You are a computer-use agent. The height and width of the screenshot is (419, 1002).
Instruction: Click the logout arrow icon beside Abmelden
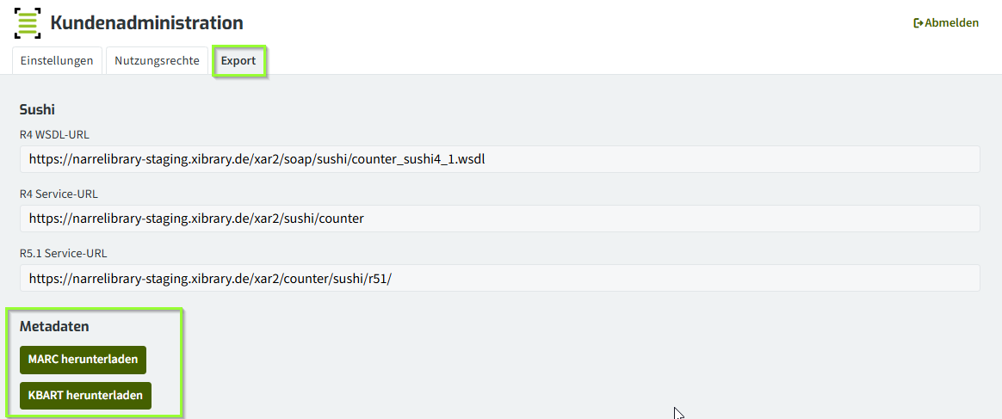click(918, 23)
